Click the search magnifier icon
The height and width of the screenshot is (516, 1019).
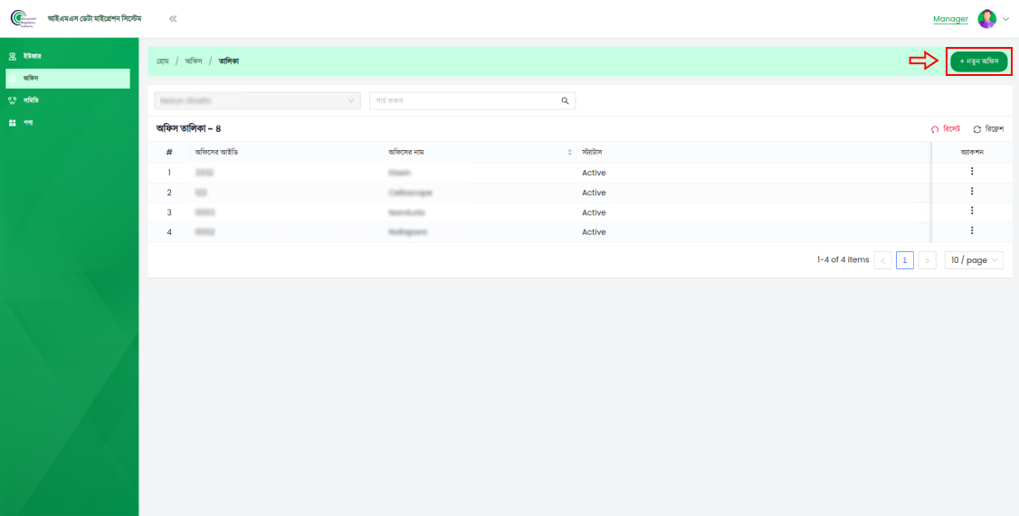[x=565, y=100]
